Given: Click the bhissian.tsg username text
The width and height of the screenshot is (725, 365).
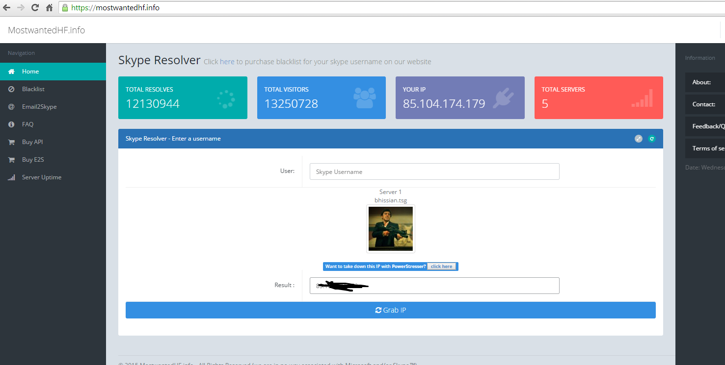Looking at the screenshot, I should tap(391, 200).
